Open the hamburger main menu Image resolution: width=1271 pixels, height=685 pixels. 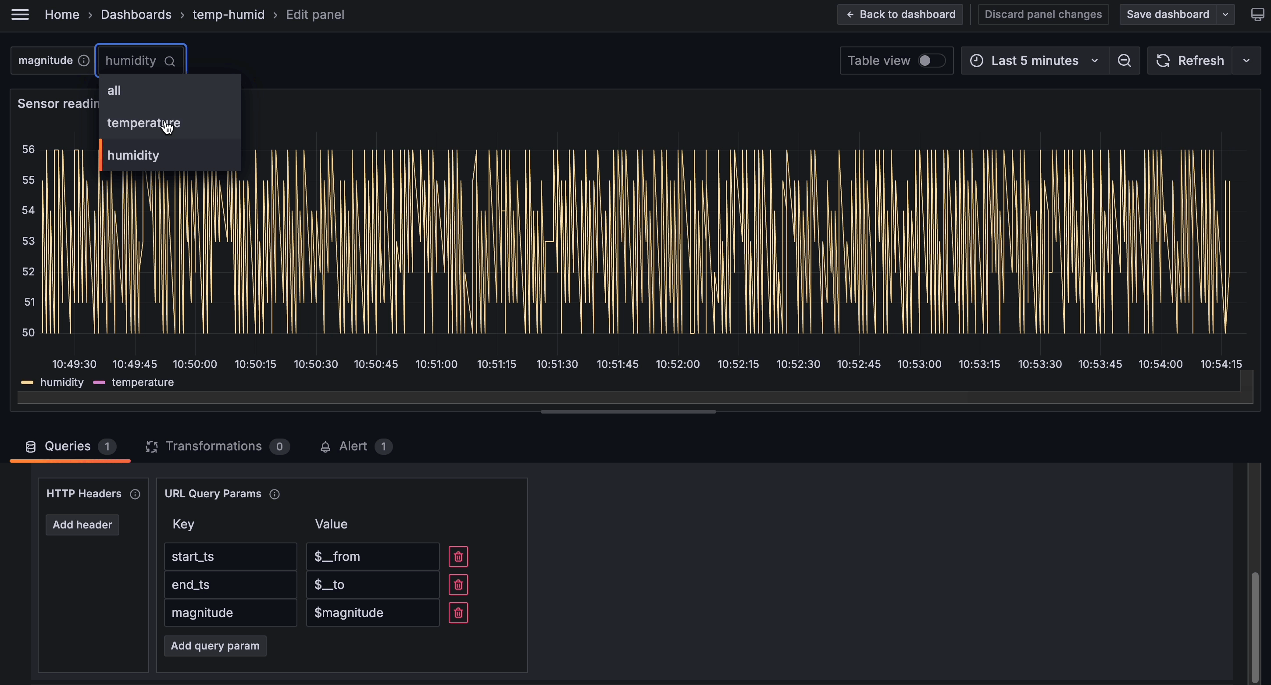click(20, 15)
